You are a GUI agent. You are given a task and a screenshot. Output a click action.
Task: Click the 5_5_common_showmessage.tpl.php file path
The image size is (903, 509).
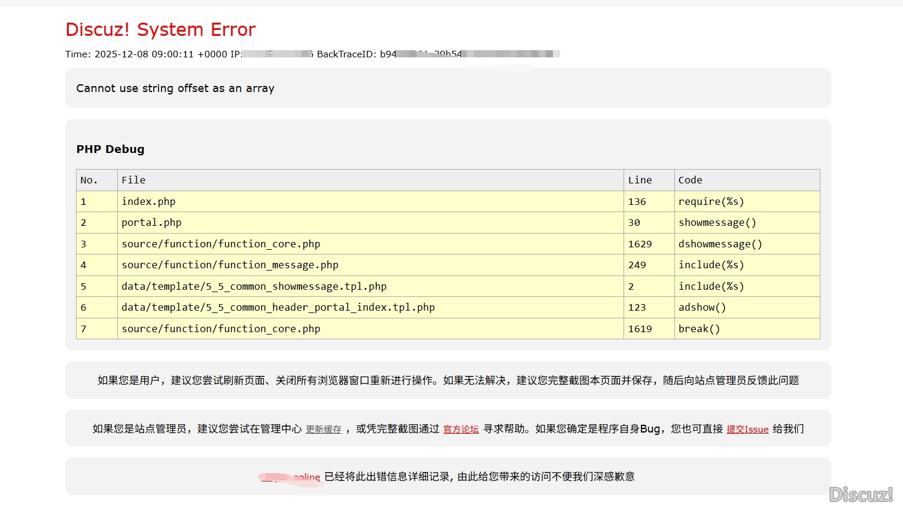tap(254, 286)
